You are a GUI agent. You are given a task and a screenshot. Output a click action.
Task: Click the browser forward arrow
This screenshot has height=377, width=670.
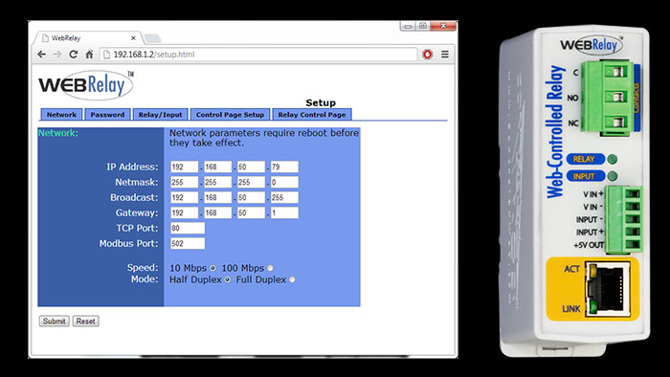(x=57, y=55)
